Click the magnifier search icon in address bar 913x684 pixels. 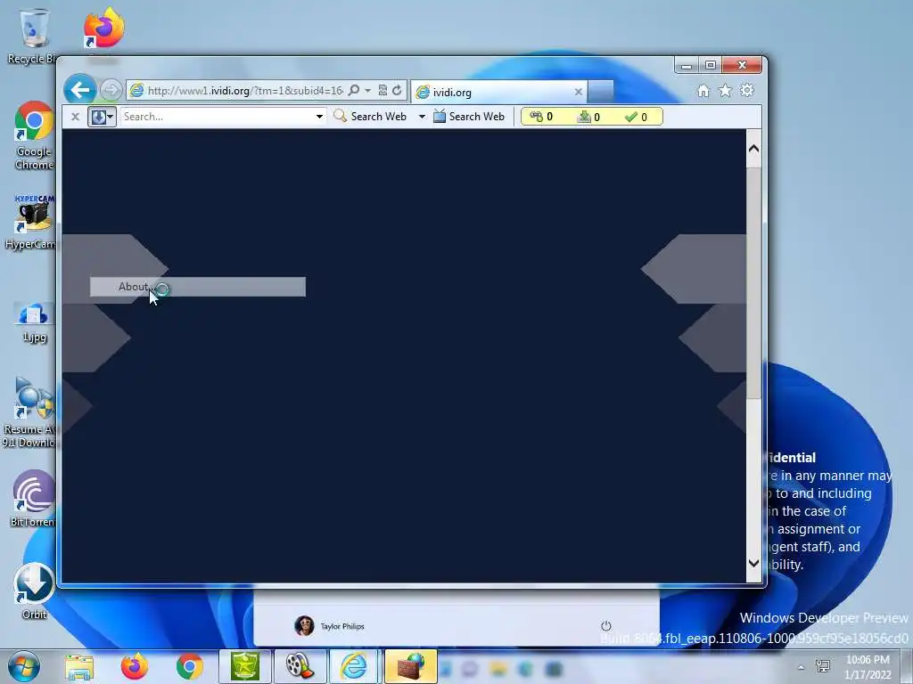353,91
